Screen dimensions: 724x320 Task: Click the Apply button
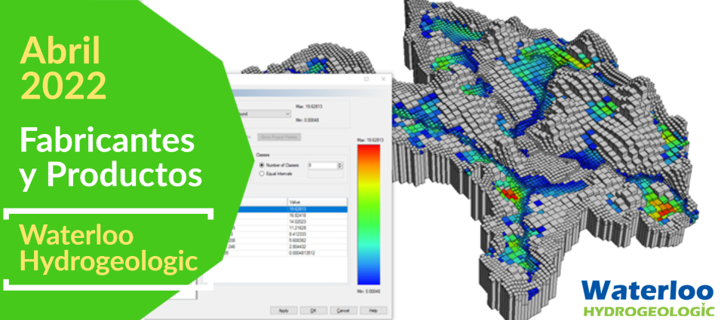[x=283, y=311]
